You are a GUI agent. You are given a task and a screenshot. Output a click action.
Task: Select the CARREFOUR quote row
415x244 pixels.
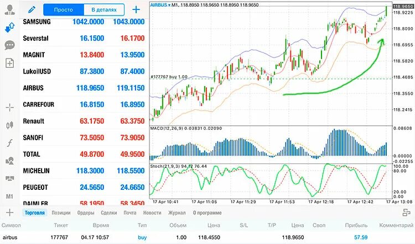point(84,104)
